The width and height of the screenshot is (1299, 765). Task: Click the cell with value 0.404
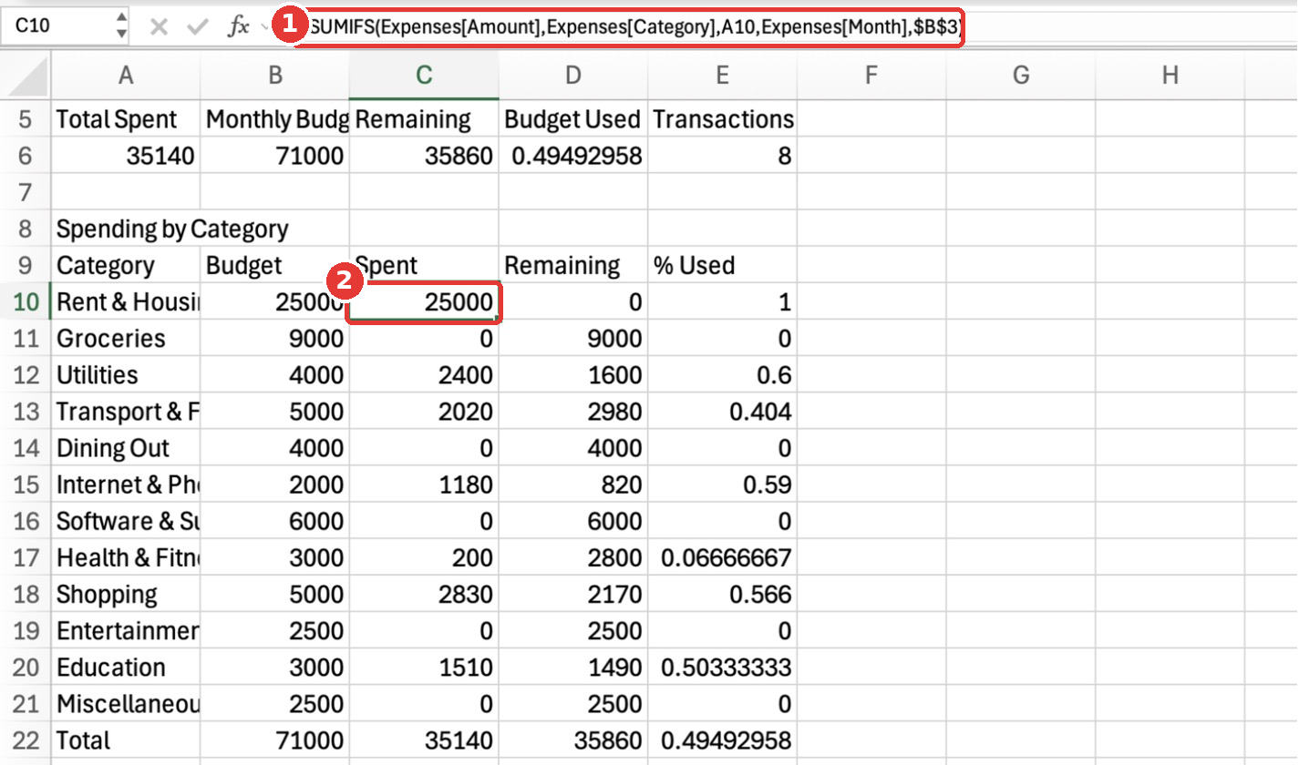[722, 412]
